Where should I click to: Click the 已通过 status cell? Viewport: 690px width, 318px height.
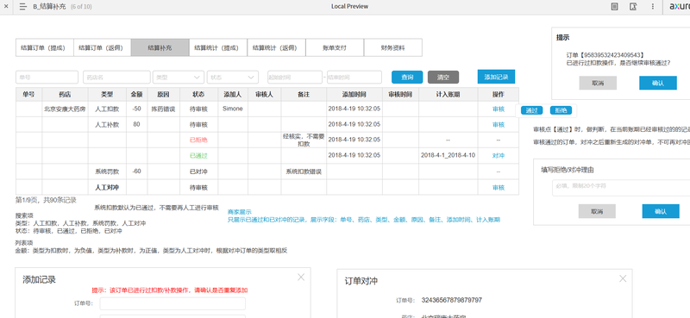[198, 156]
